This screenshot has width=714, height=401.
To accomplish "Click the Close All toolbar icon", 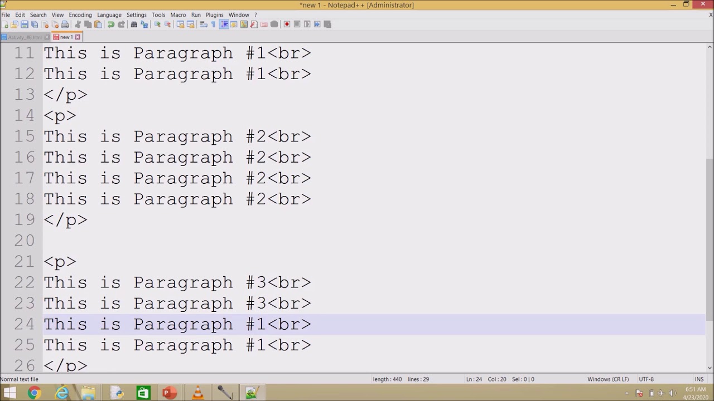I will [x=55, y=25].
